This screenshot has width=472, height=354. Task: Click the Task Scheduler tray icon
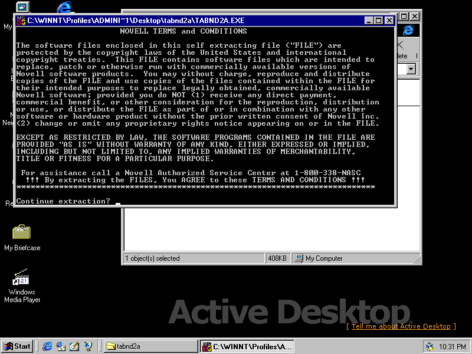point(430,347)
